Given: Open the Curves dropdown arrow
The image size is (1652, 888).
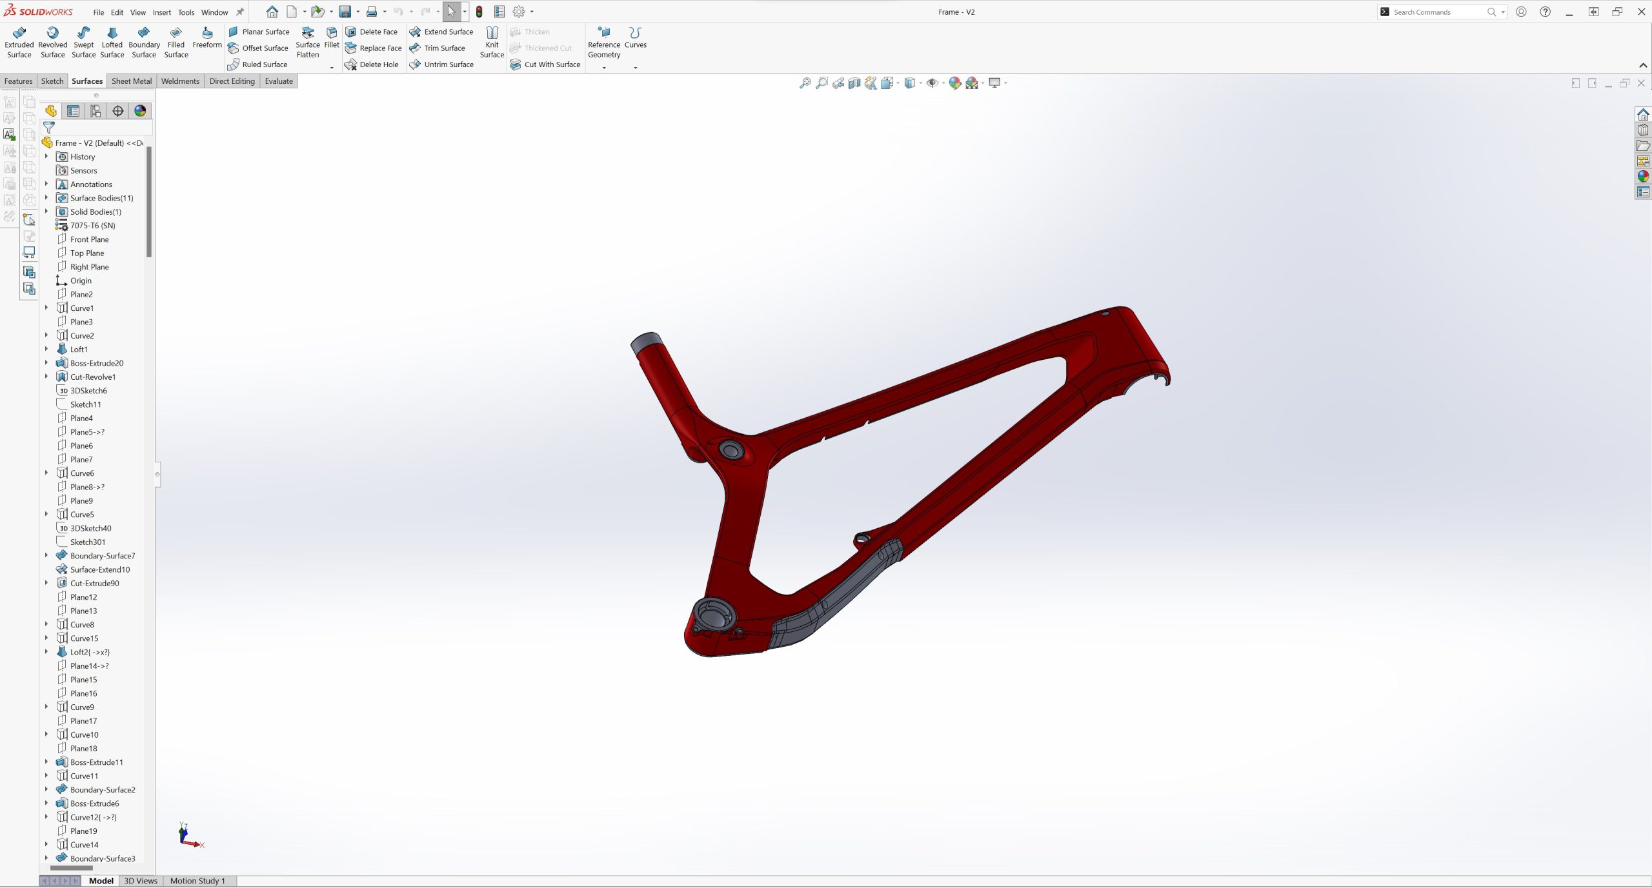Looking at the screenshot, I should (635, 68).
